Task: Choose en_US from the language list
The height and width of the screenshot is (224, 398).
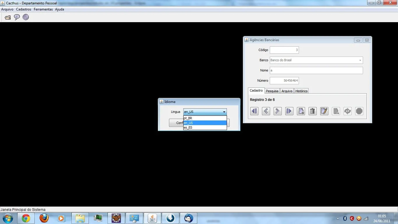Action: click(x=205, y=123)
